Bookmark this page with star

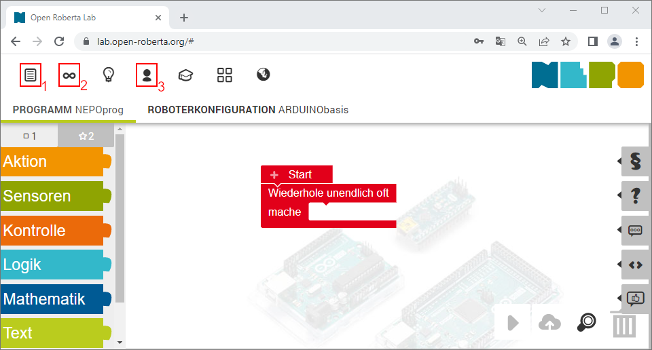[x=566, y=41]
